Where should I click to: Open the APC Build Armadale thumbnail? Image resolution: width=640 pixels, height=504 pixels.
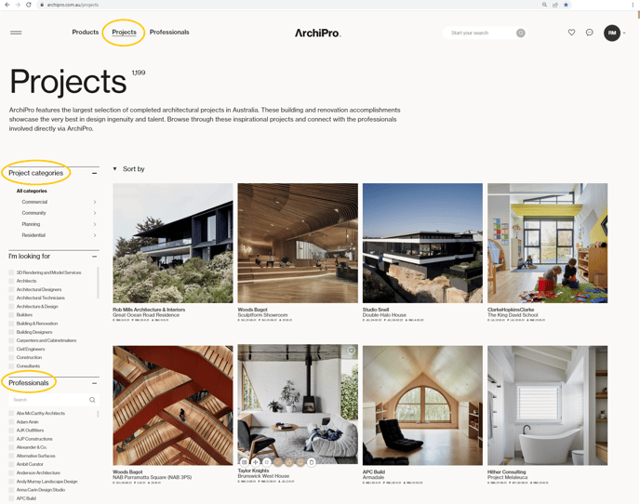422,405
